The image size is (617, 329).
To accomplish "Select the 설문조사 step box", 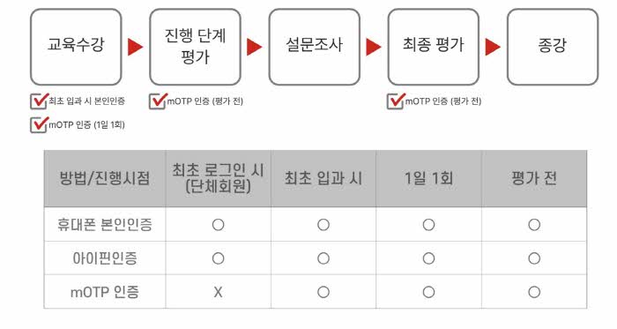I will pyautogui.click(x=315, y=47).
